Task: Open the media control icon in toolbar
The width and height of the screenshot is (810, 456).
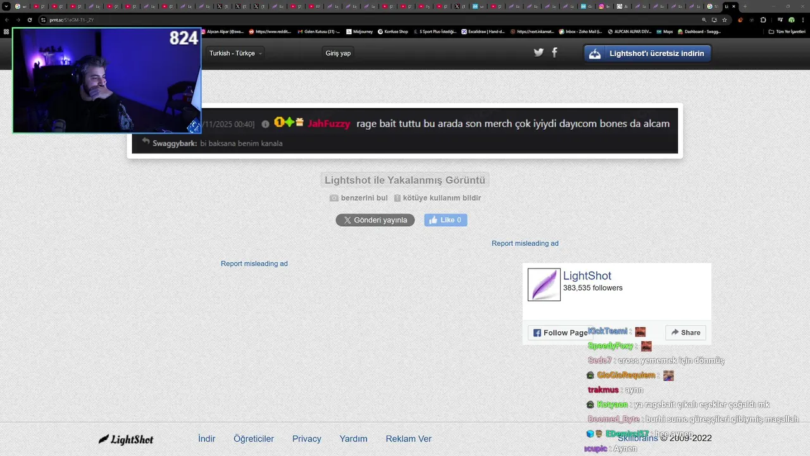Action: [780, 20]
